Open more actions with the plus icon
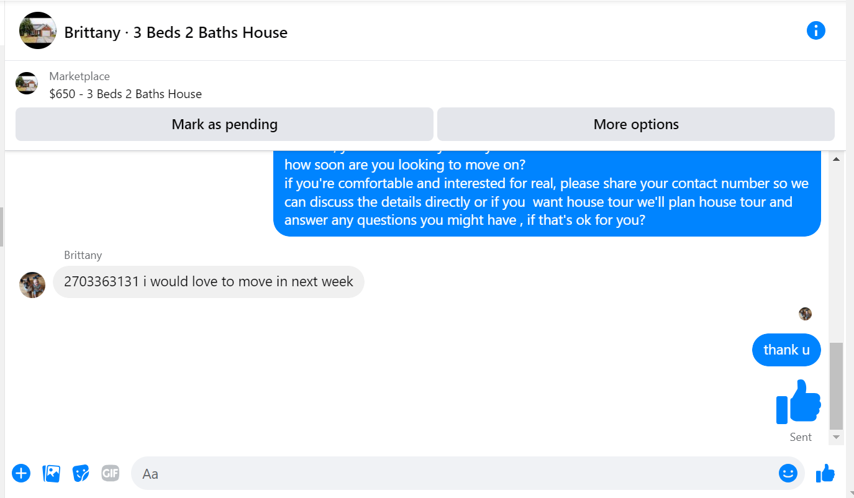Image resolution: width=854 pixels, height=498 pixels. pyautogui.click(x=21, y=473)
